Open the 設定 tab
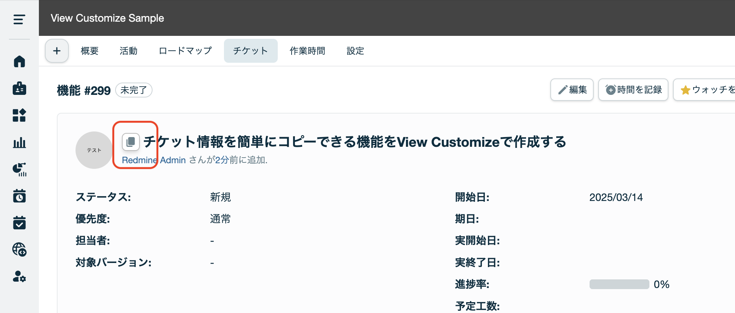The height and width of the screenshot is (313, 735). (355, 51)
